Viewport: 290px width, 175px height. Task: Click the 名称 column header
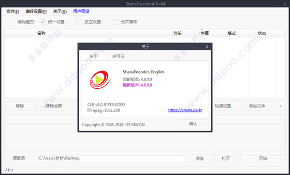click(83, 33)
